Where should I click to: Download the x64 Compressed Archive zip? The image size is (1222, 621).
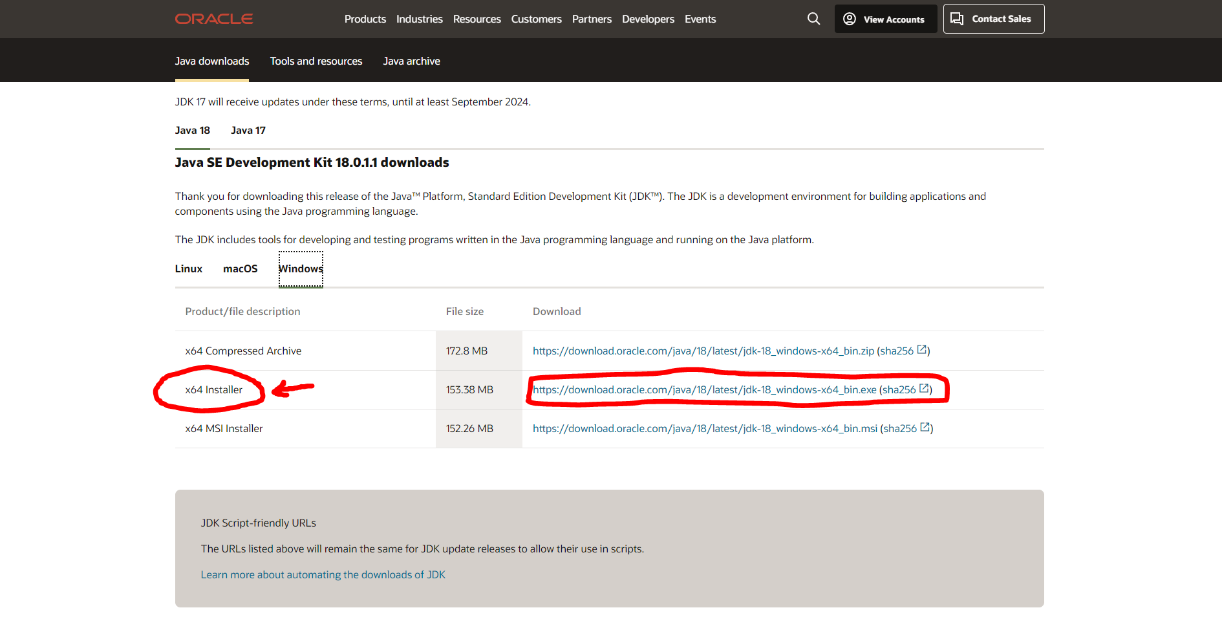[x=703, y=351]
